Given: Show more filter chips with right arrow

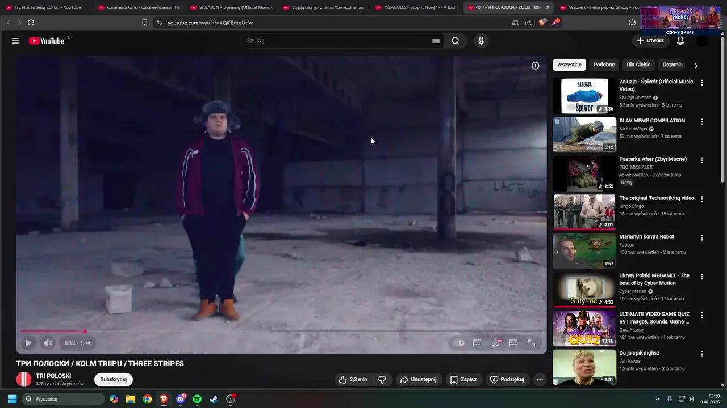Looking at the screenshot, I should (x=696, y=65).
